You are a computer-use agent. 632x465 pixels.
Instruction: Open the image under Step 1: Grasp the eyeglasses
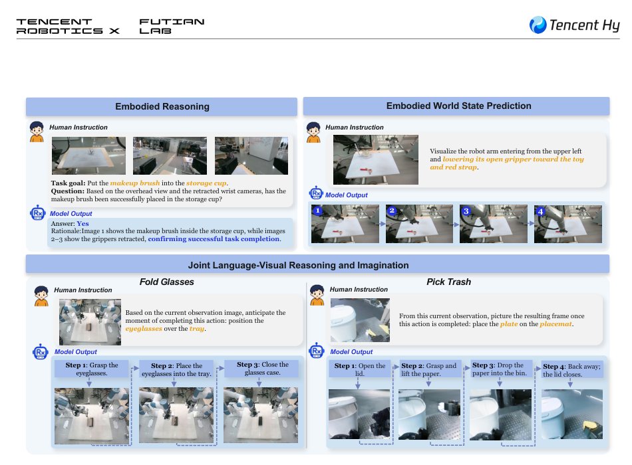pos(92,415)
